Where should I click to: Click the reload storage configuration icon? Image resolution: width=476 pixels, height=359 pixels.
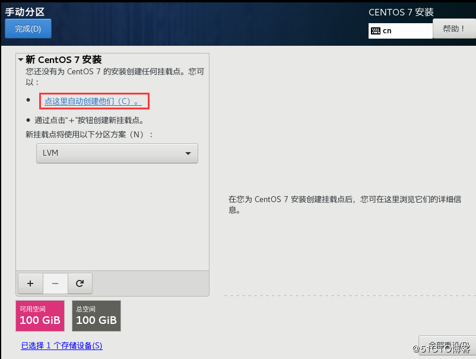pyautogui.click(x=80, y=284)
